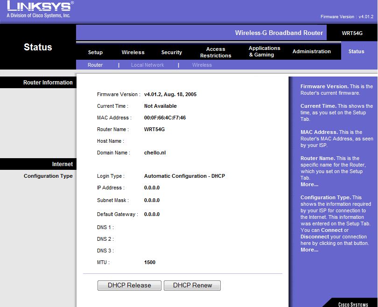Click the Cisco Systems logo
This screenshot has width=378, height=307.
pos(353,304)
